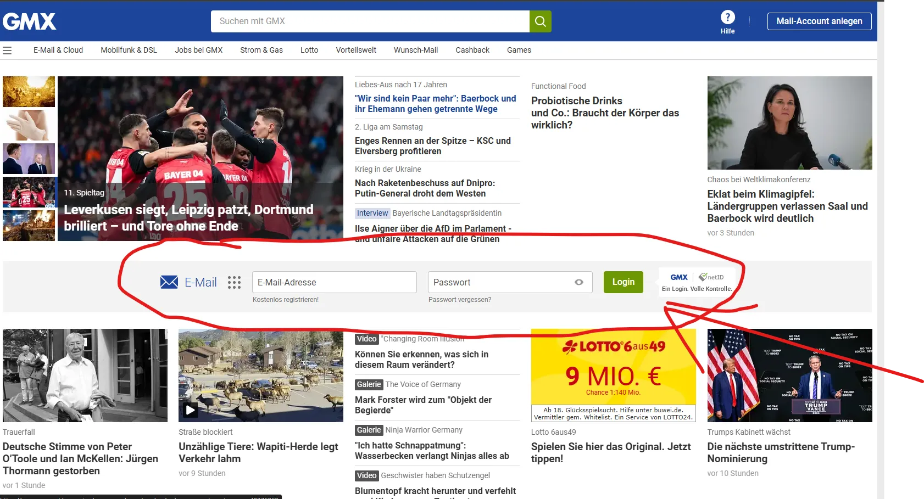
Task: Open the Trump rally photo
Action: [790, 375]
